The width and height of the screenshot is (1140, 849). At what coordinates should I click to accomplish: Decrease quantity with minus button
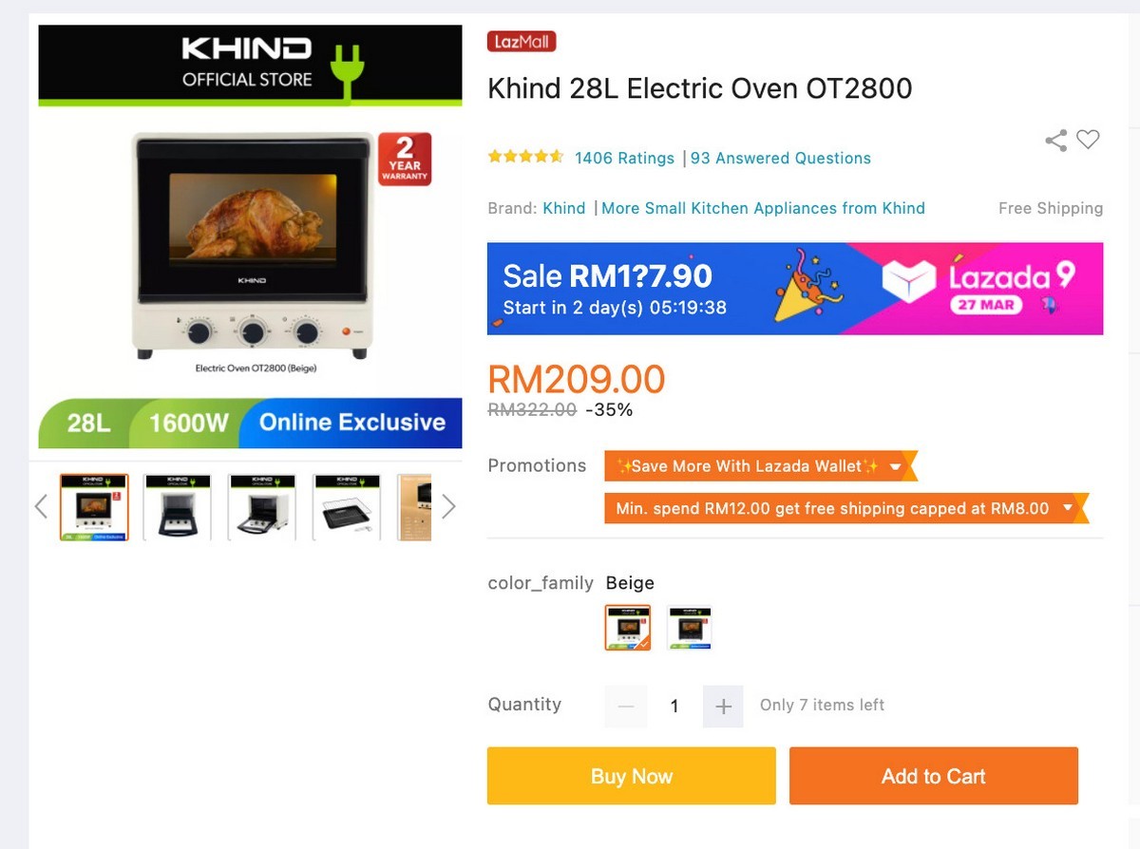[x=625, y=706]
